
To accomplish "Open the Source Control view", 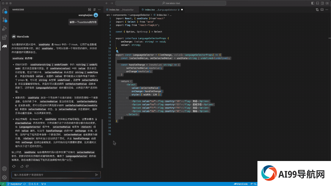I will (4, 19).
